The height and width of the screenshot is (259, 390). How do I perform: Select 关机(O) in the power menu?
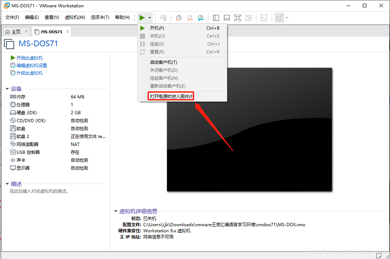coord(182,36)
